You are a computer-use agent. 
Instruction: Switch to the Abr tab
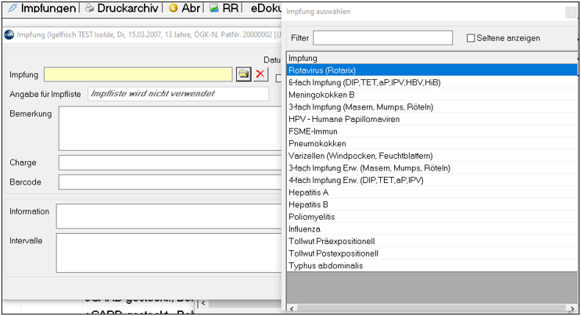[x=185, y=8]
